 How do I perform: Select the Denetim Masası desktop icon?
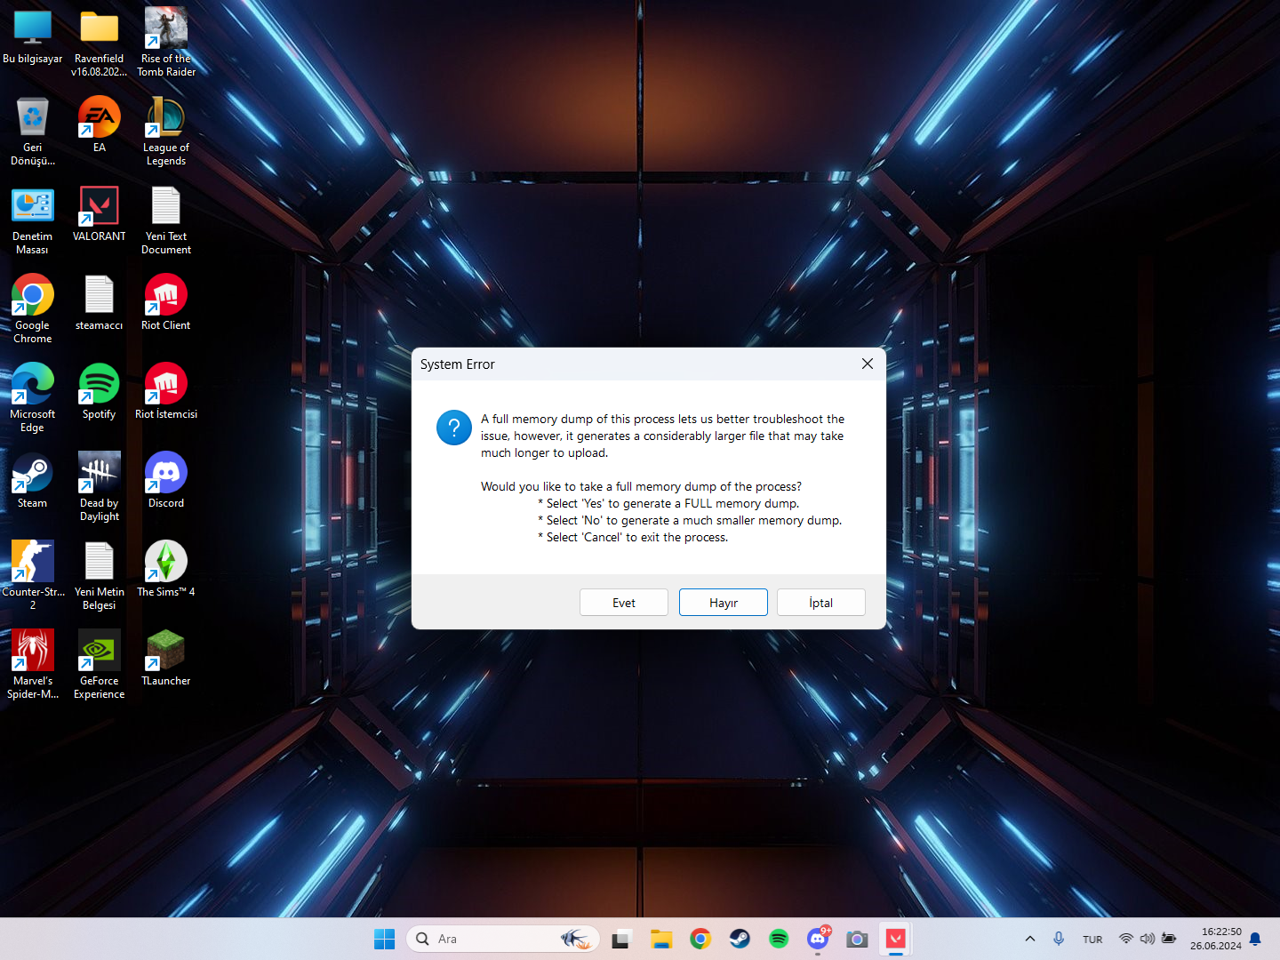[x=33, y=220]
